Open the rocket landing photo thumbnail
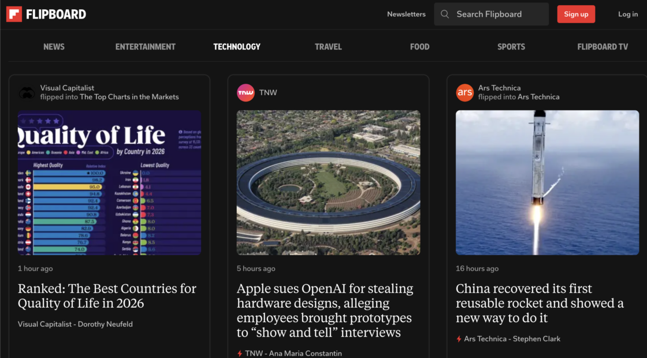The width and height of the screenshot is (647, 358). coord(547,182)
